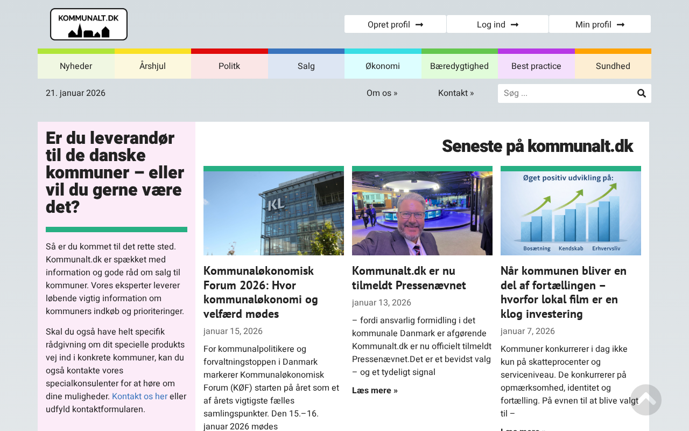Click Læs mere under Pressenævnet article
Viewport: 689px width, 431px height.
pyautogui.click(x=375, y=390)
